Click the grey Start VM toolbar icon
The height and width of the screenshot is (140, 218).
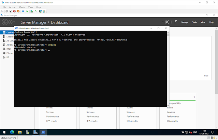coord(7,11)
